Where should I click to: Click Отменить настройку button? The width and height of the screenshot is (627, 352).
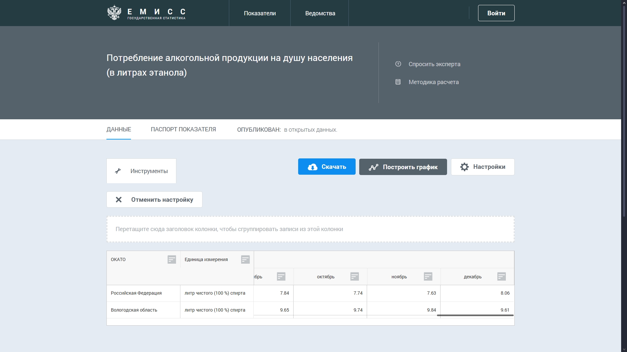[x=154, y=199]
